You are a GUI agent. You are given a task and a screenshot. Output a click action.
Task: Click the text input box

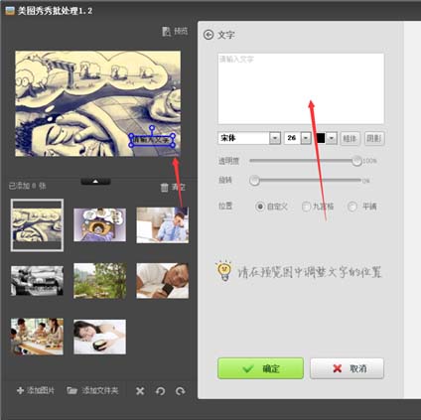pos(301,88)
